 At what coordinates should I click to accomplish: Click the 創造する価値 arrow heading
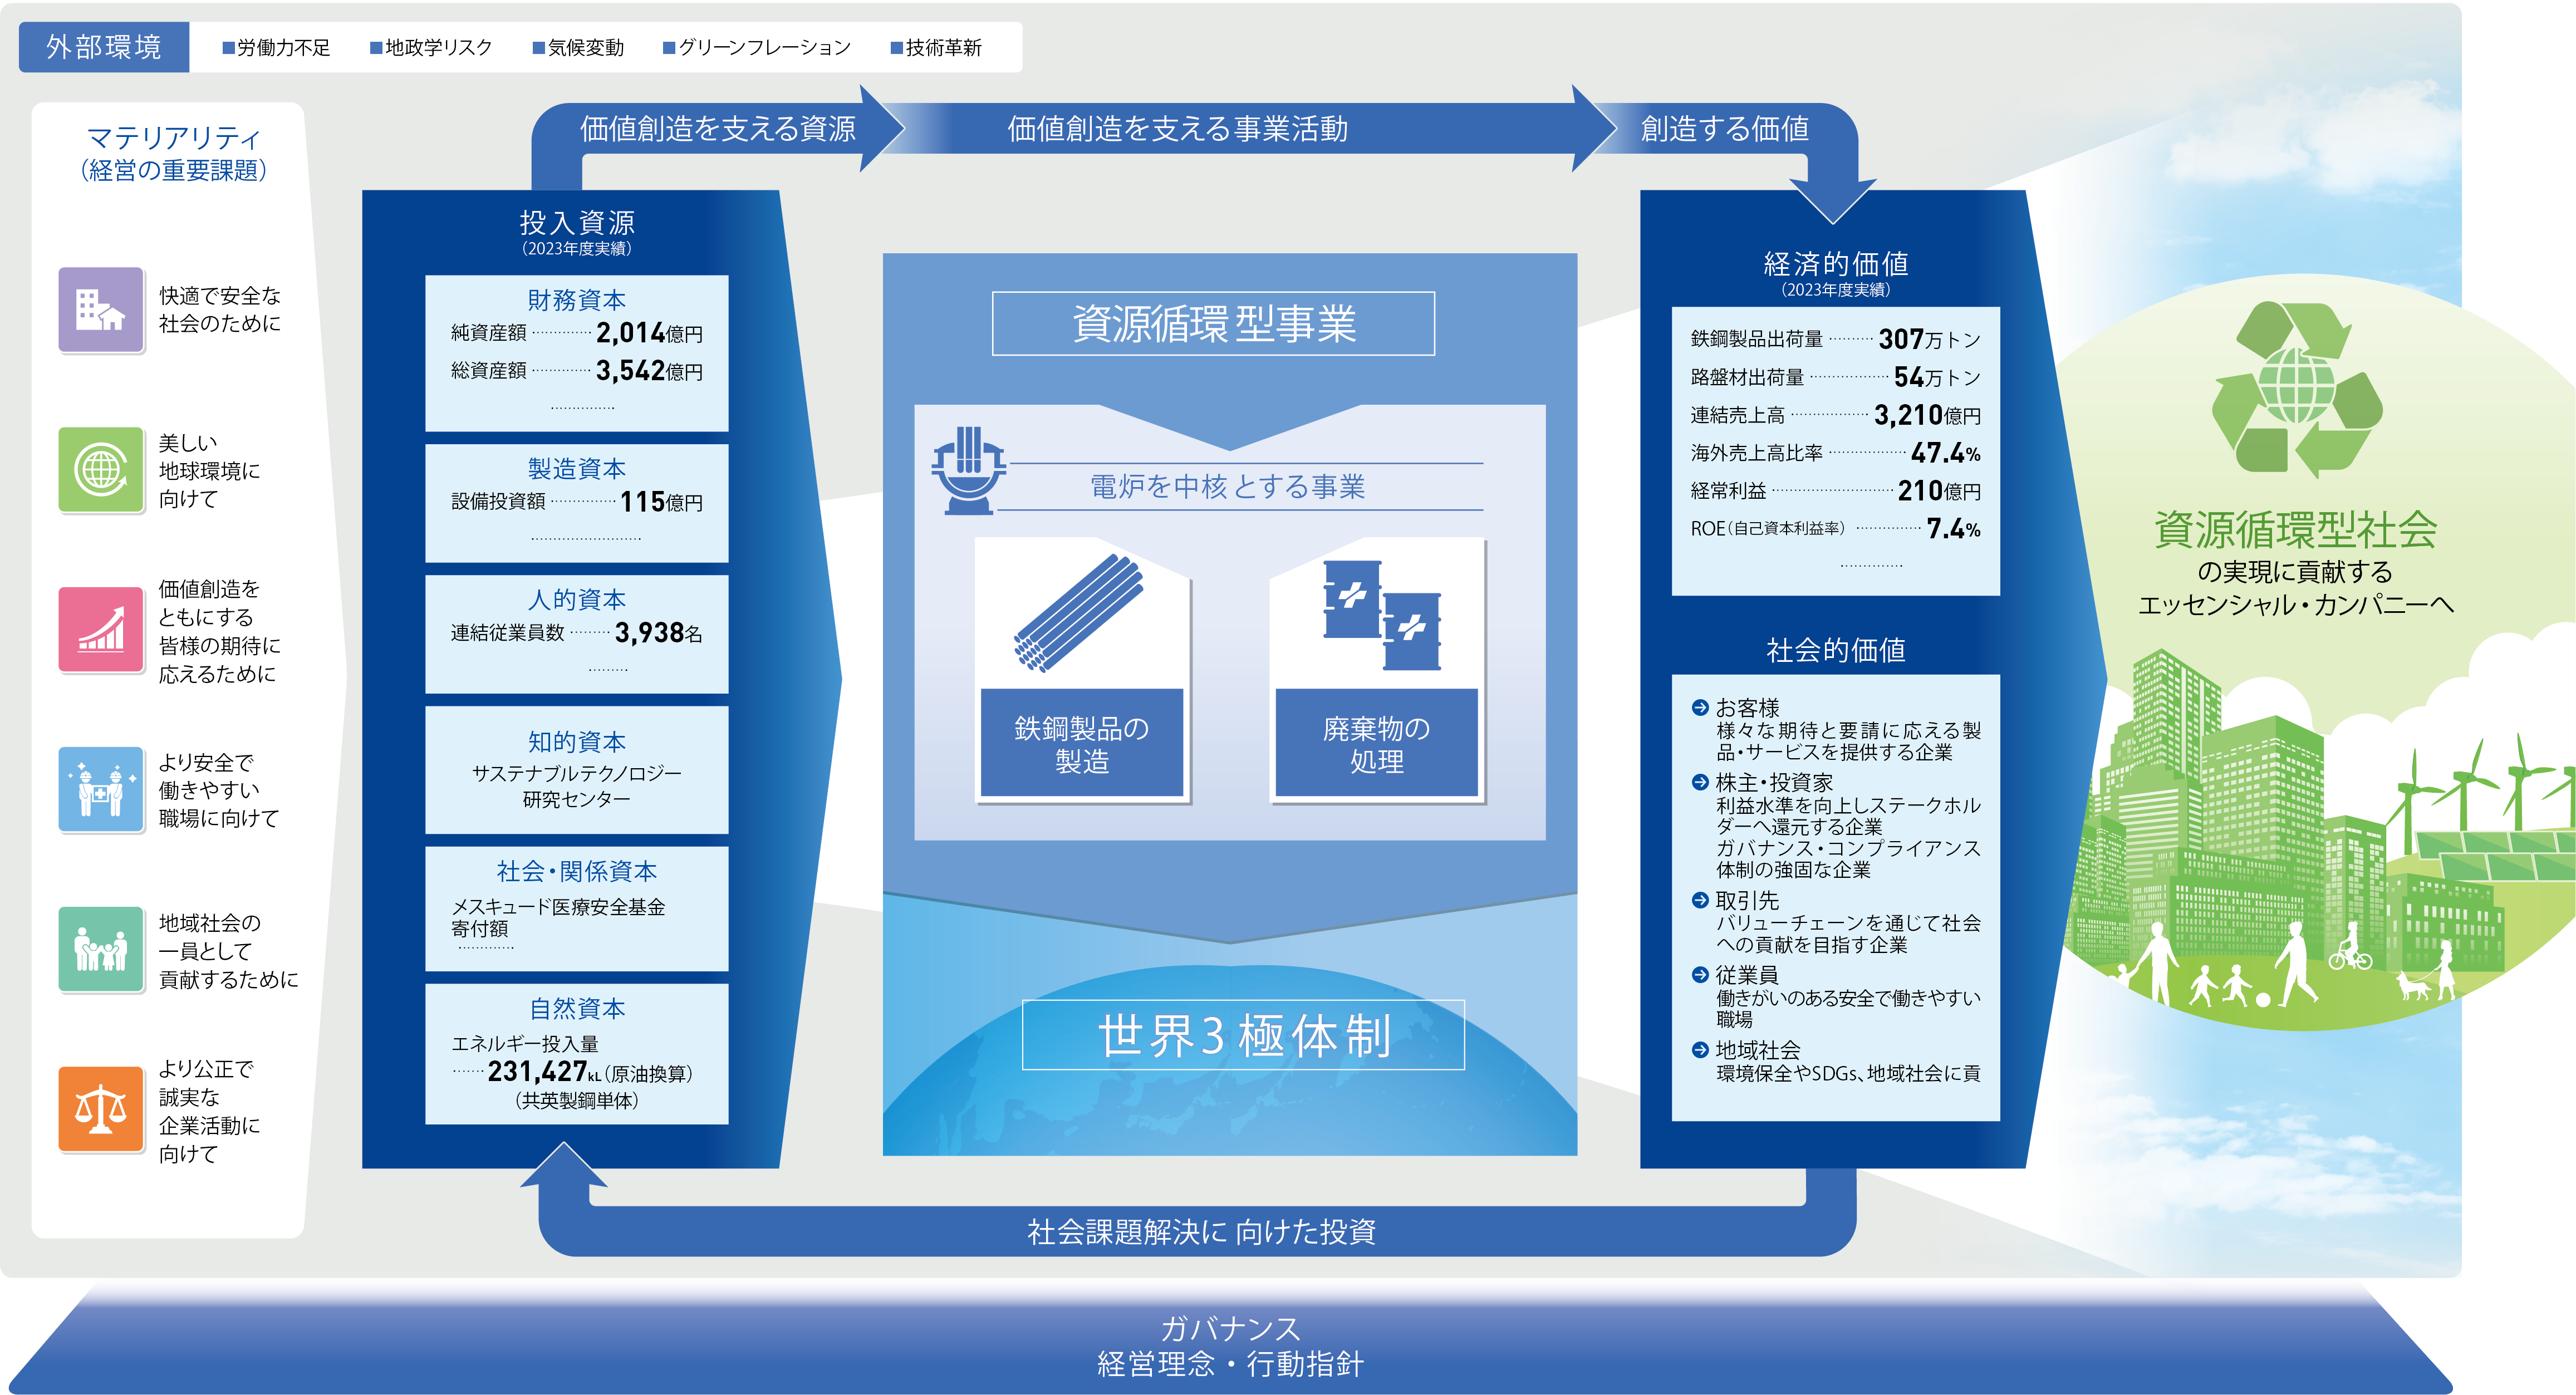[1724, 128]
